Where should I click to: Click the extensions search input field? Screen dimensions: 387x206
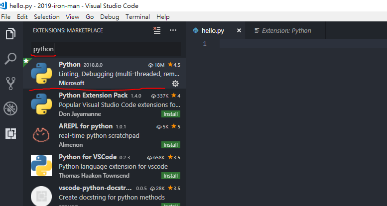[x=105, y=49]
